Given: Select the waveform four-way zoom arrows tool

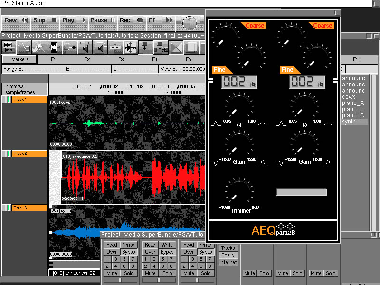Looking at the screenshot, I should (x=131, y=47).
